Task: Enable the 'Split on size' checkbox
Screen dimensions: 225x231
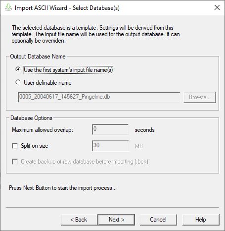Action: 15,146
